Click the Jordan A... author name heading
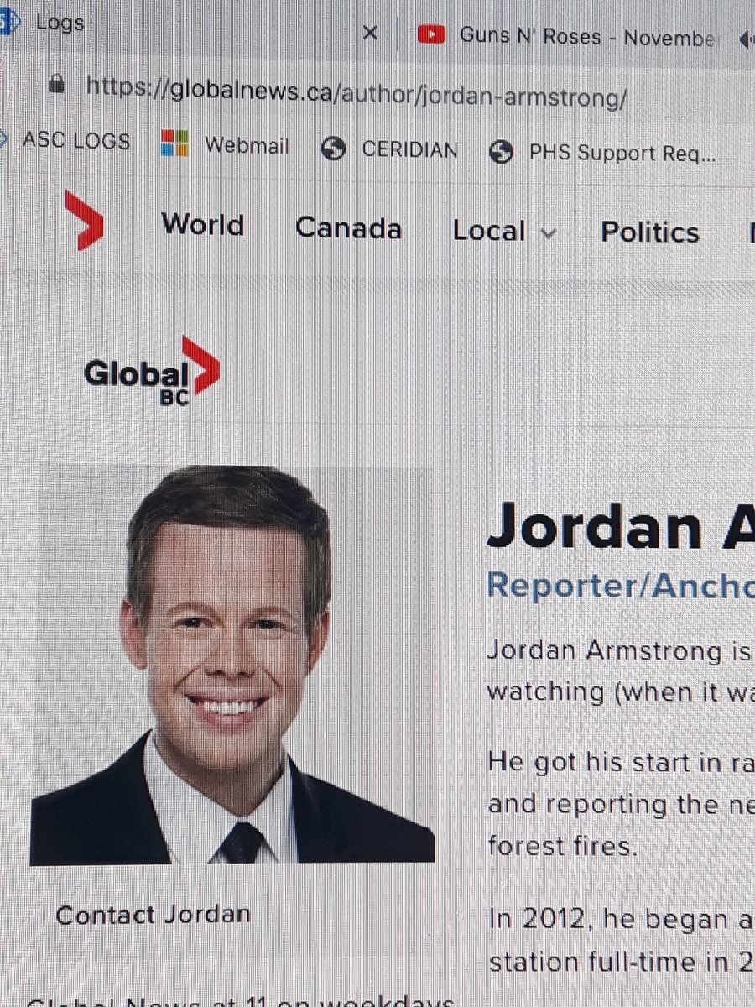Screen dimensions: 755x1007 point(621,526)
